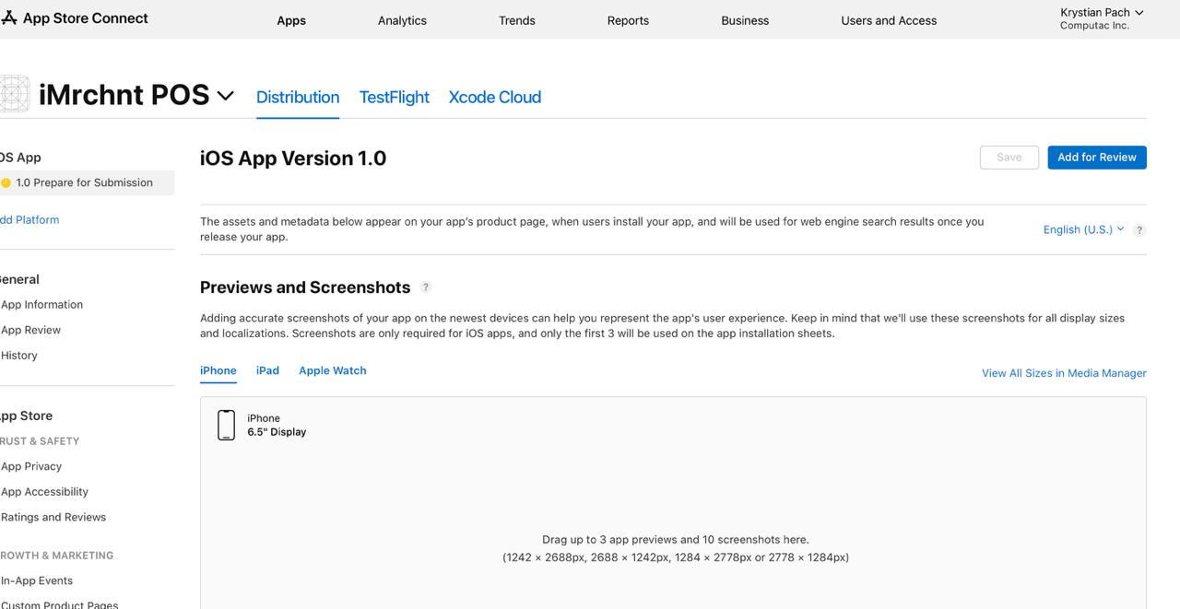Open Custom Product Pages in the sidebar

[59, 604]
